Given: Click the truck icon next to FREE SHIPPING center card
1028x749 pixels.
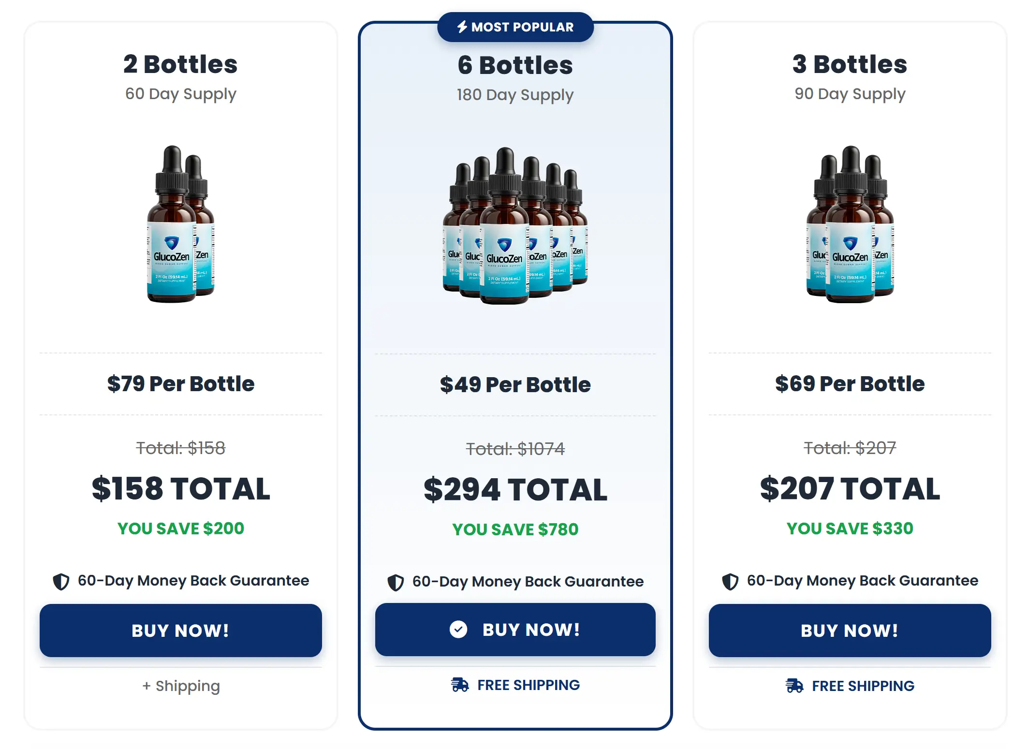Looking at the screenshot, I should [460, 685].
